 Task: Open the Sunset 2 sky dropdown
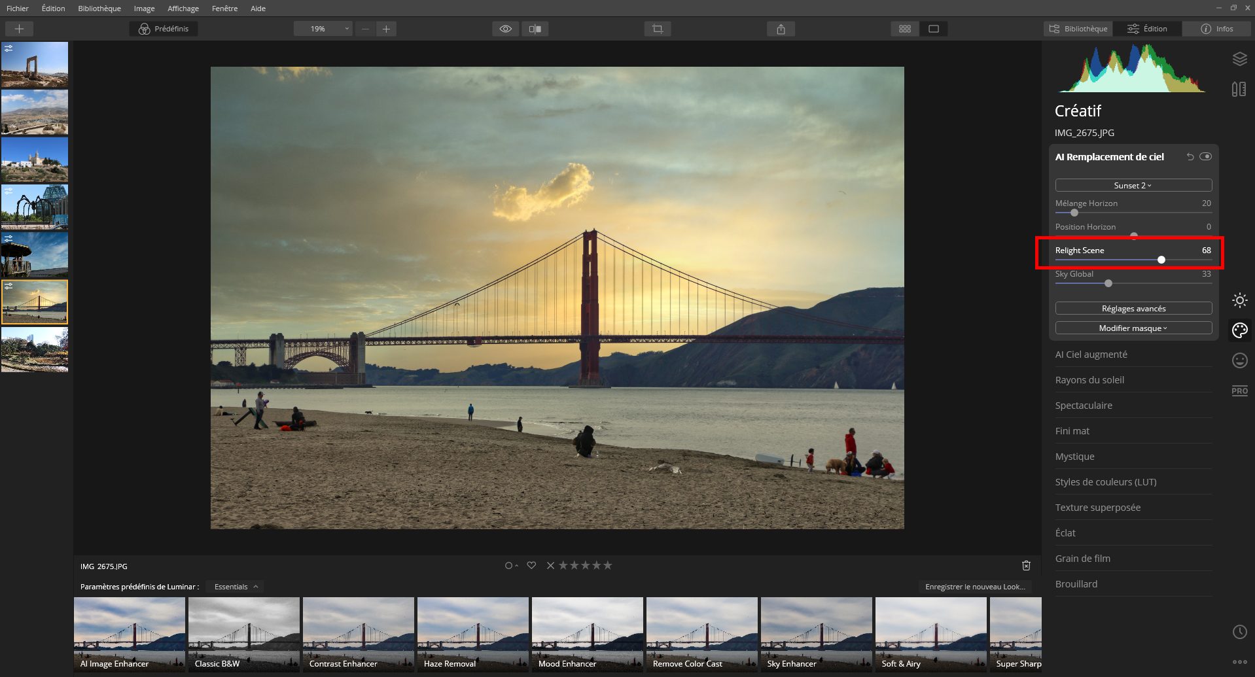click(1132, 185)
